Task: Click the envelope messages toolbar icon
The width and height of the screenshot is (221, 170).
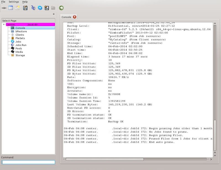Action: pyautogui.click(x=17, y=8)
